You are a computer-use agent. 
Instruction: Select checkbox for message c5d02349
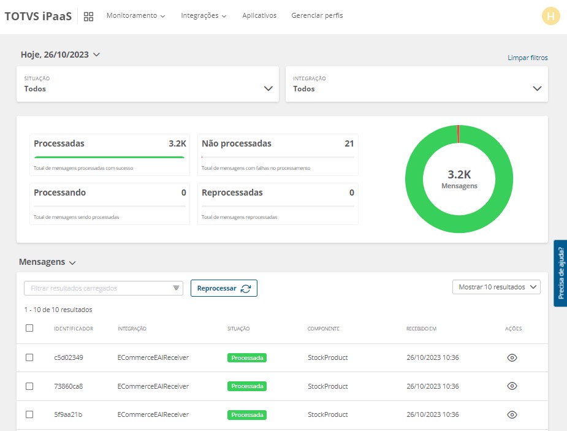coord(29,357)
